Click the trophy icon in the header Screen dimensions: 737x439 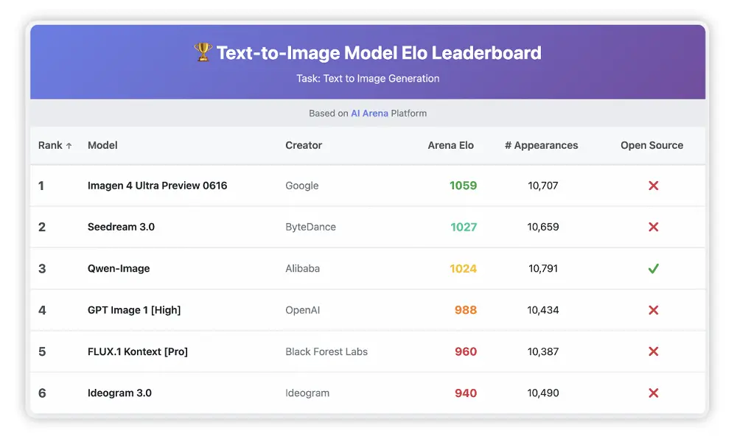tap(203, 53)
